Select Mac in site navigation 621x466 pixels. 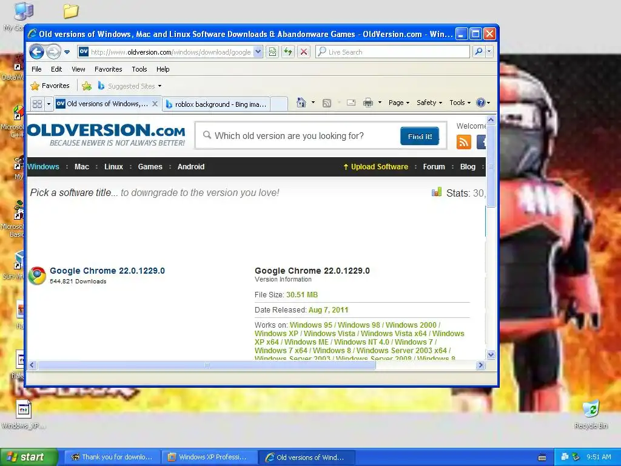click(82, 167)
